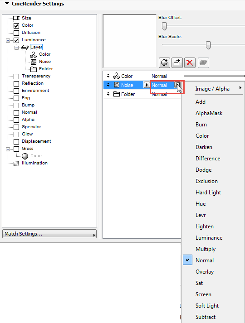Click the Noise row arrow button

(147, 85)
